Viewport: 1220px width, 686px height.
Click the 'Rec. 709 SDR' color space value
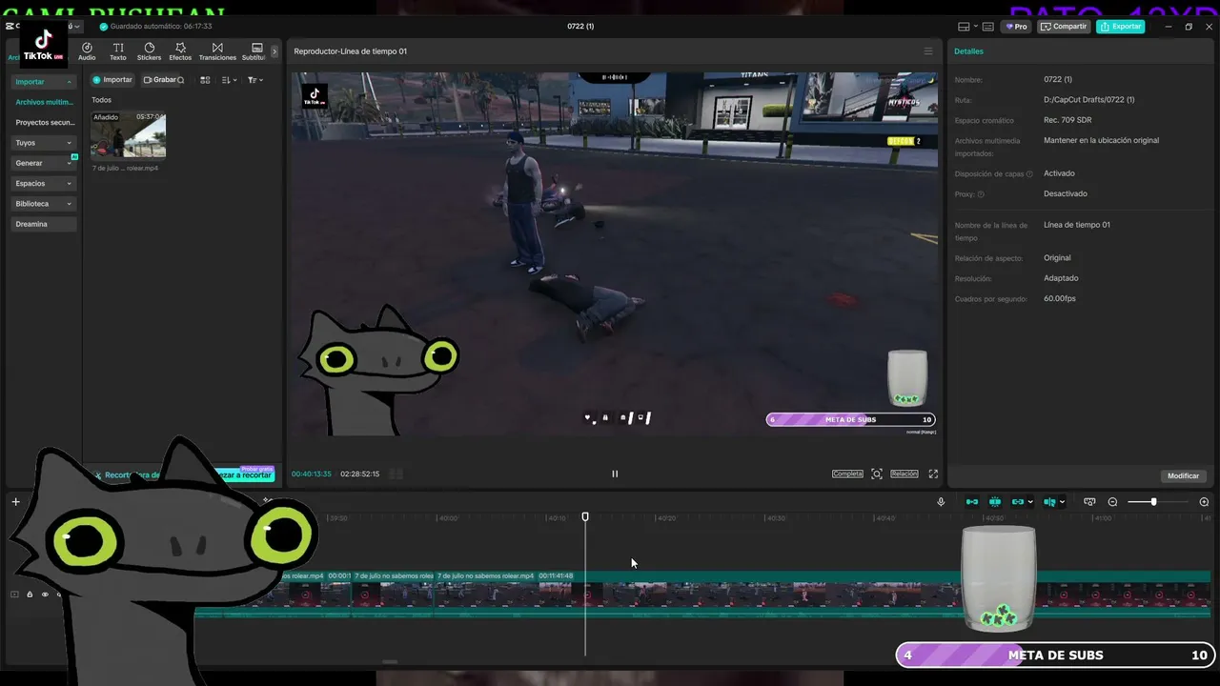tap(1067, 120)
